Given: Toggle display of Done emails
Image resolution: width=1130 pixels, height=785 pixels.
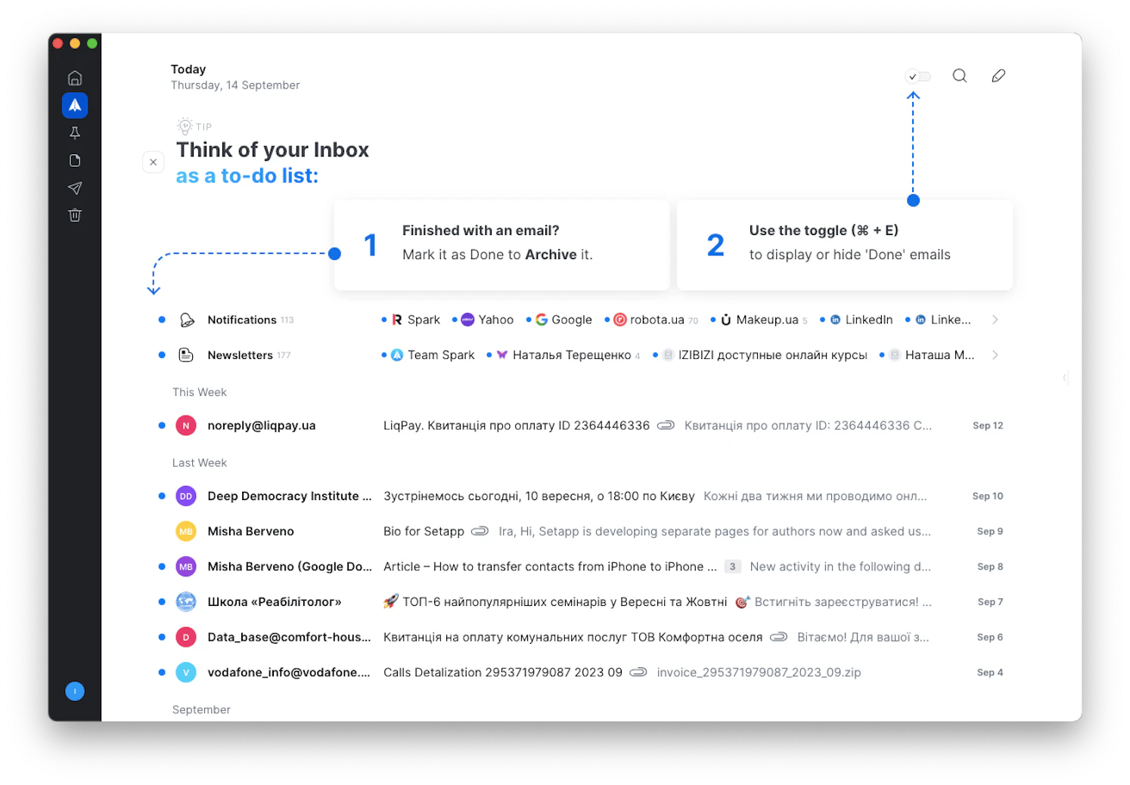Looking at the screenshot, I should coord(918,76).
